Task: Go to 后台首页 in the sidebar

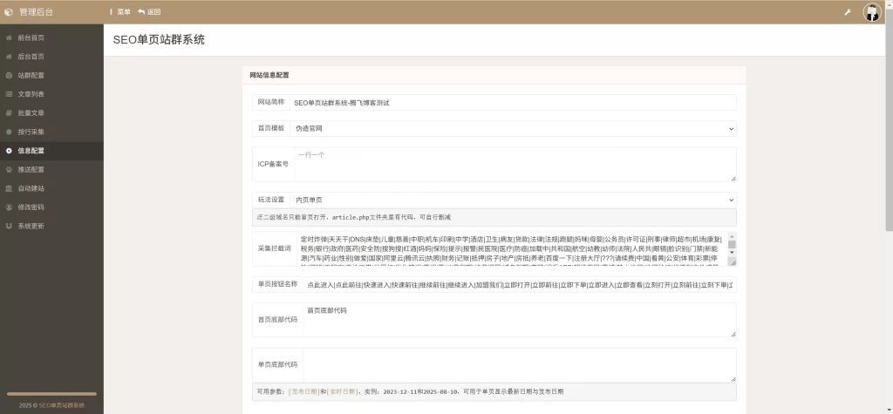Action: tap(51, 57)
